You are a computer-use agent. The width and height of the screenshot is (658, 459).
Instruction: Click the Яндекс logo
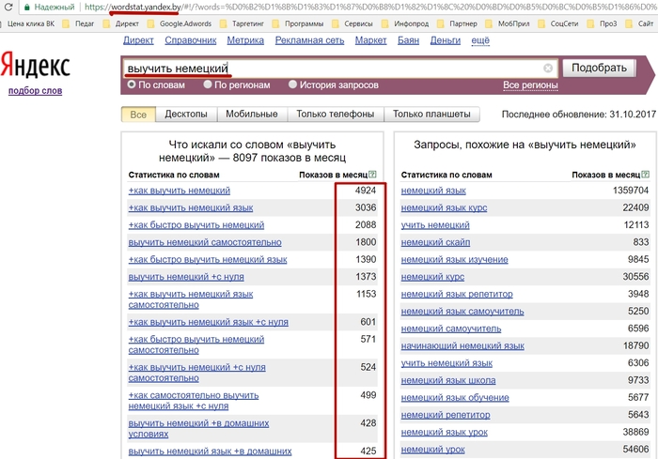click(x=36, y=65)
